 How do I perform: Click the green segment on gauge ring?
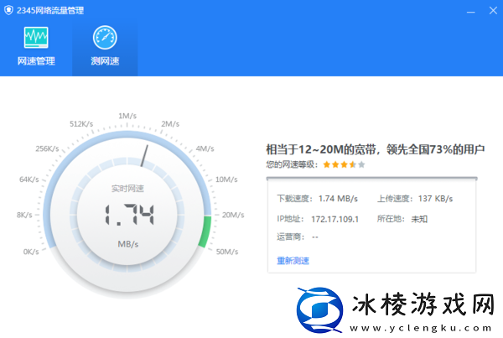click(x=205, y=231)
